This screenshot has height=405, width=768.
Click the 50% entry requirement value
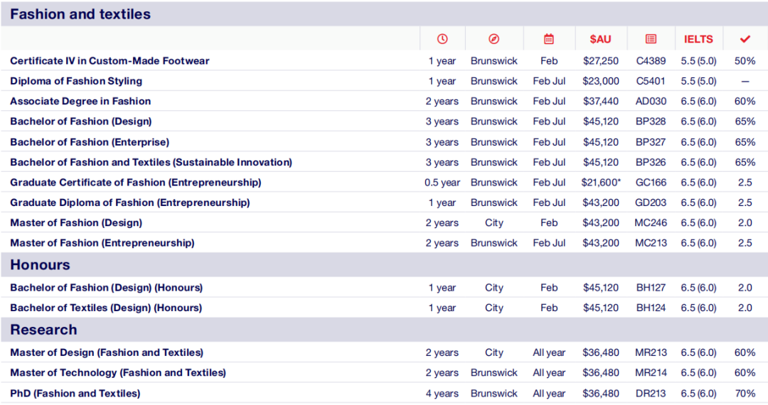coord(745,60)
